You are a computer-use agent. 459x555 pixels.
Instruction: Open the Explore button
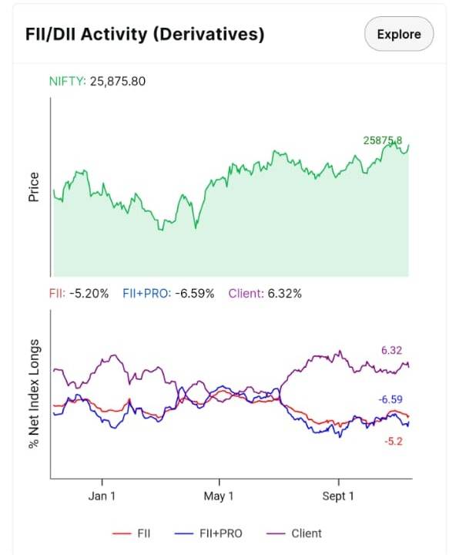point(399,34)
